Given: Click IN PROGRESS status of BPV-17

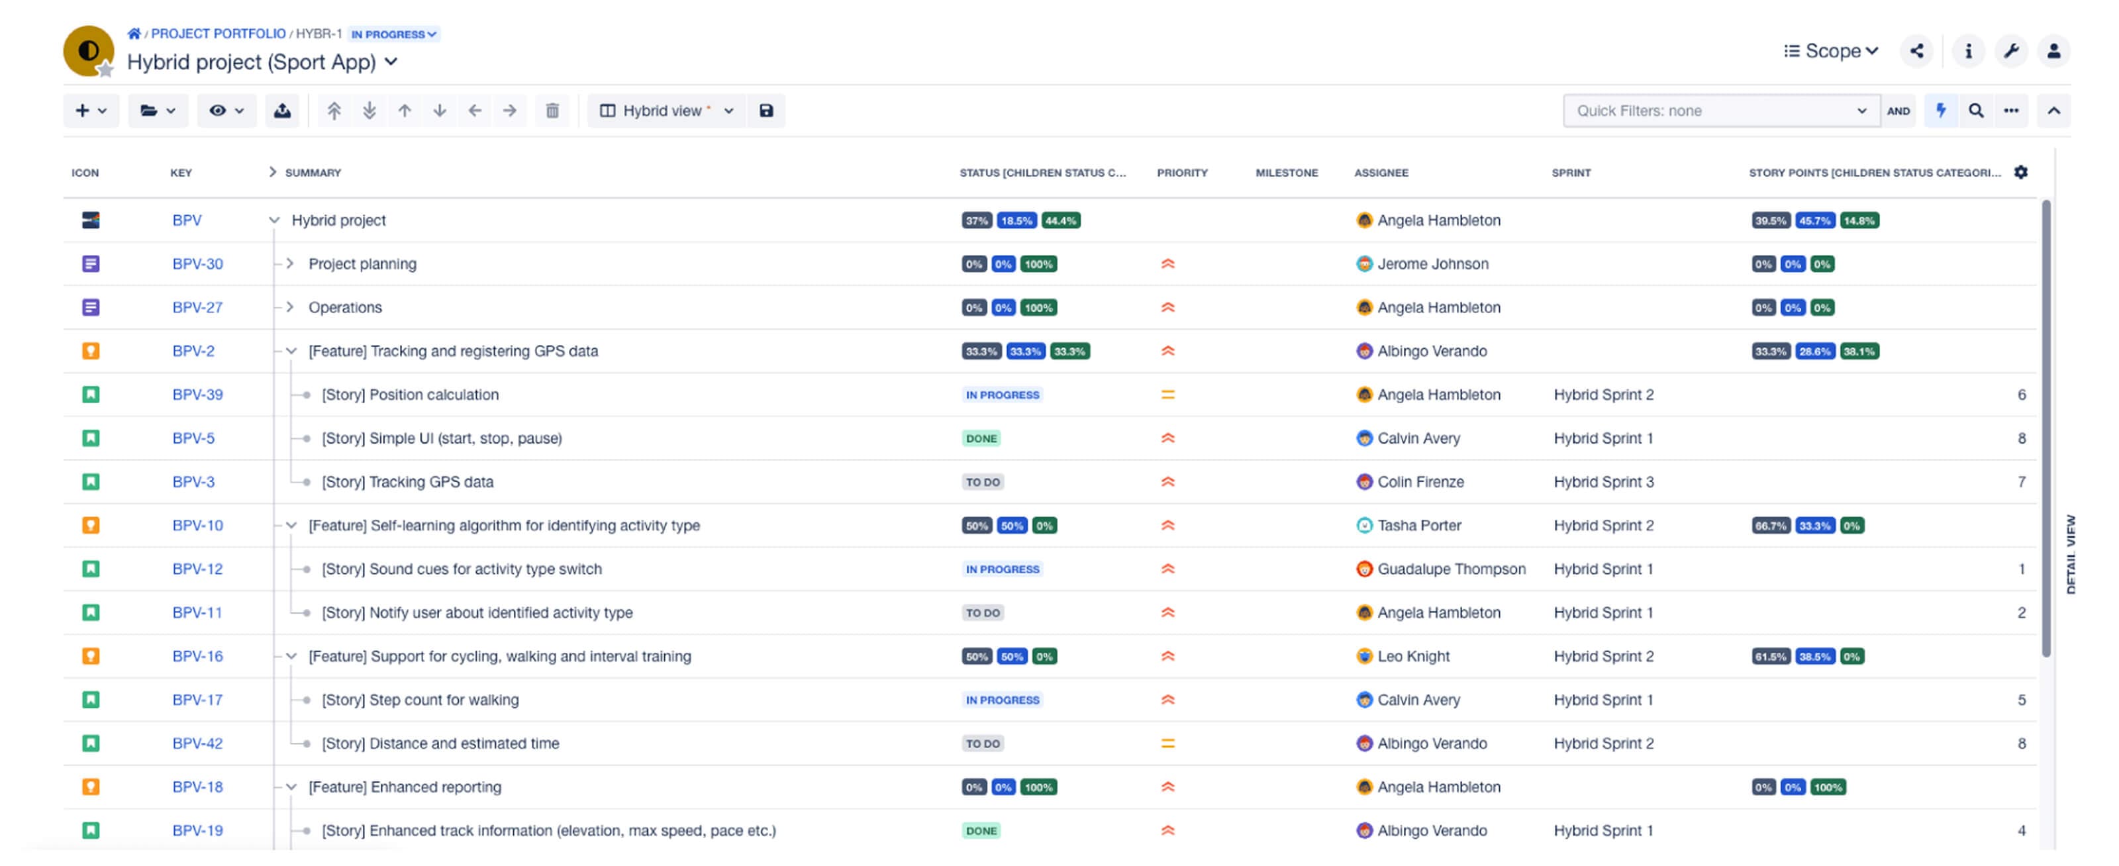Looking at the screenshot, I should pos(1003,700).
